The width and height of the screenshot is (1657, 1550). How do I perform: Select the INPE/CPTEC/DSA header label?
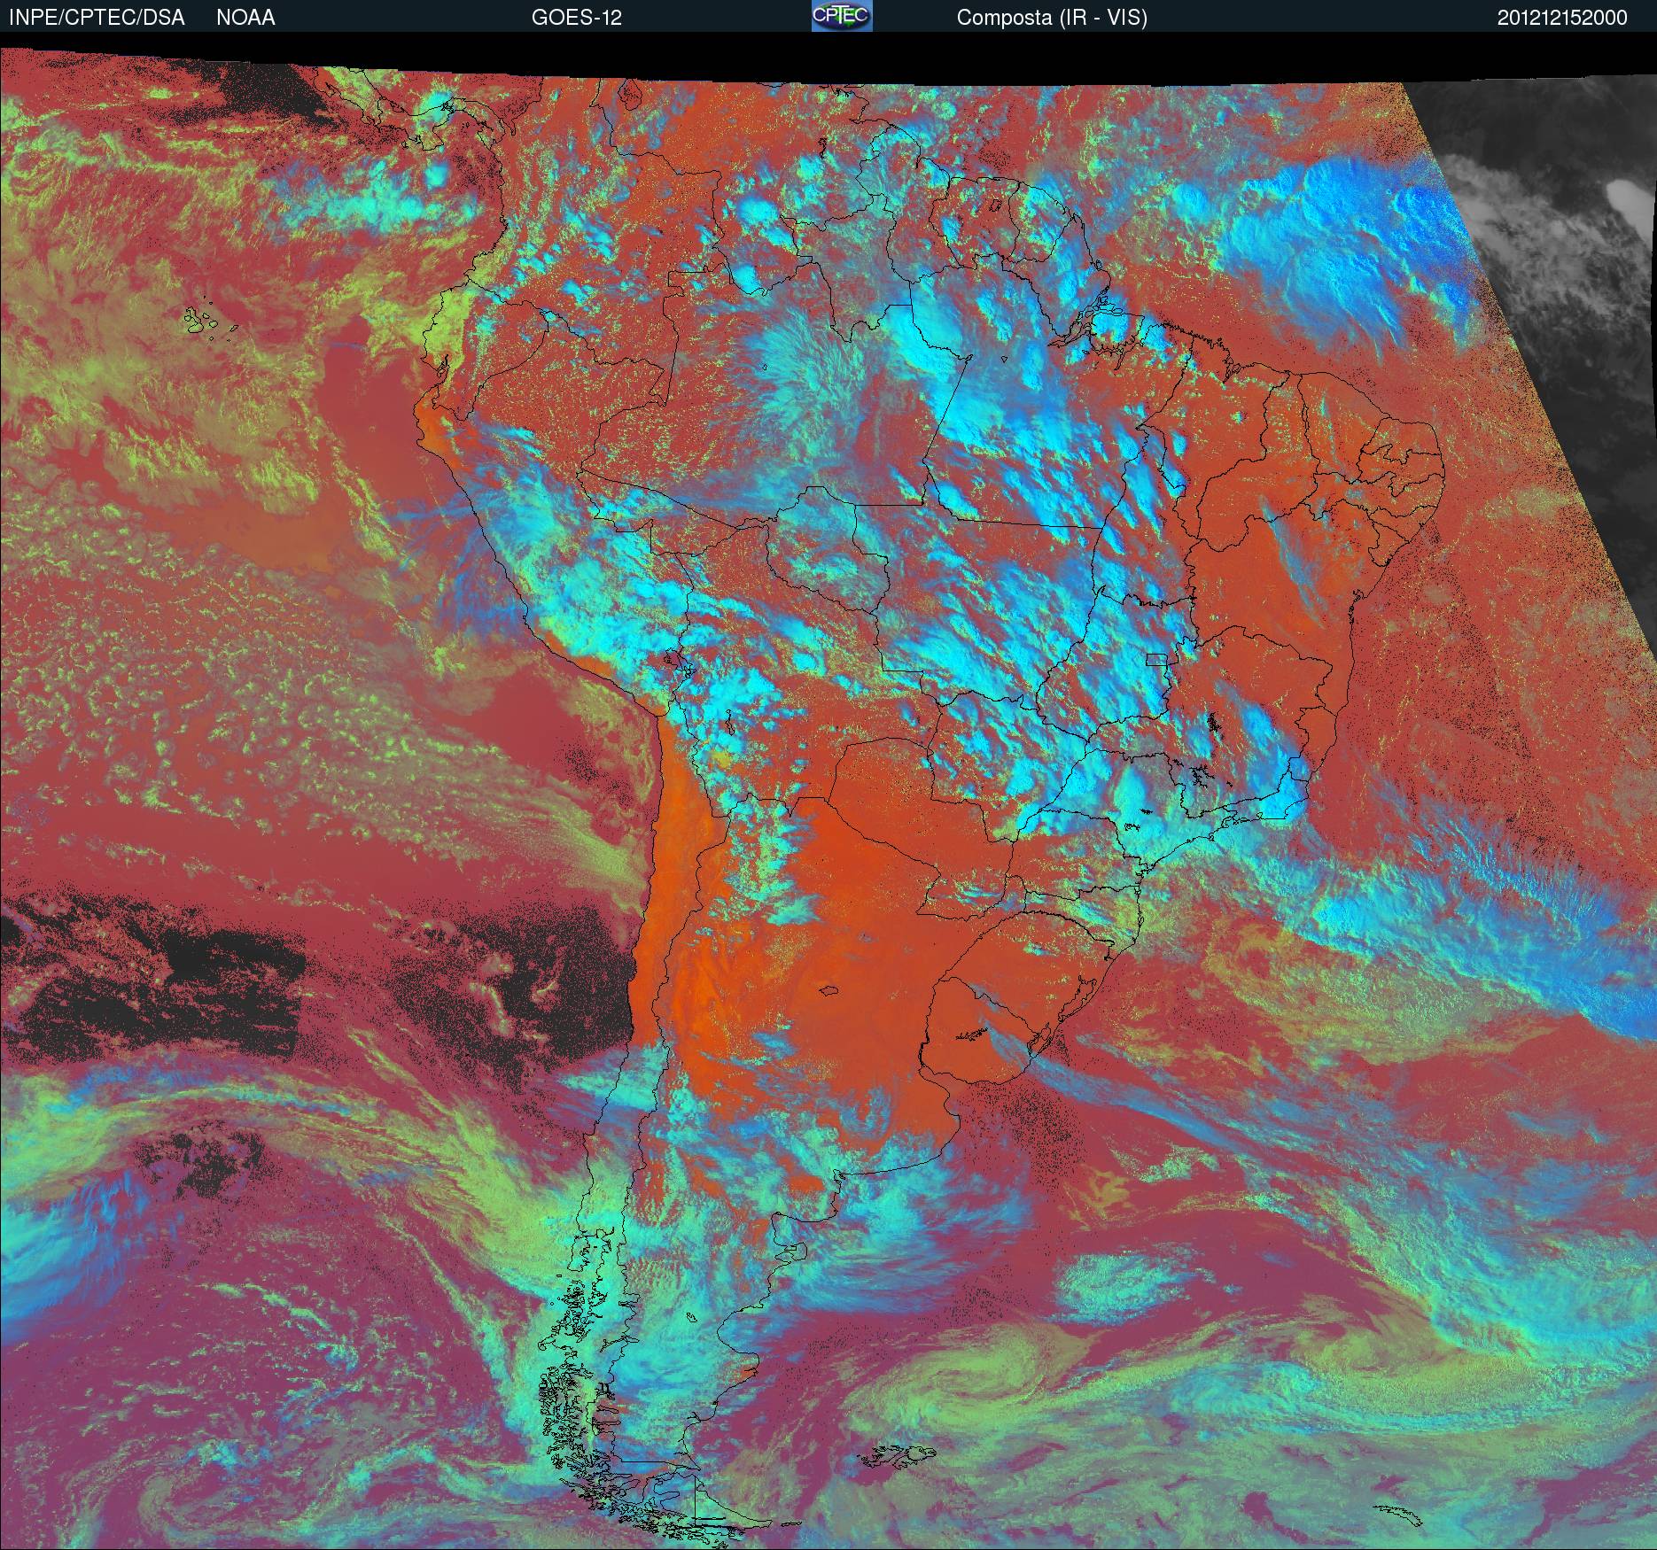97,18
